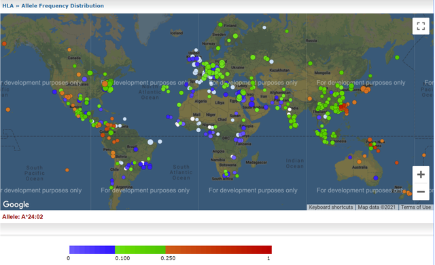Click the HLA breadcrumb link
Image resolution: width=435 pixels, height=265 pixels.
(7, 6)
